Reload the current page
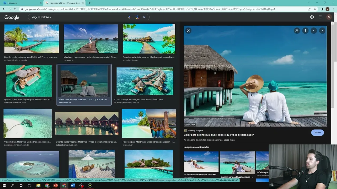Viewport: 337px width, 189px height. click(x=15, y=9)
